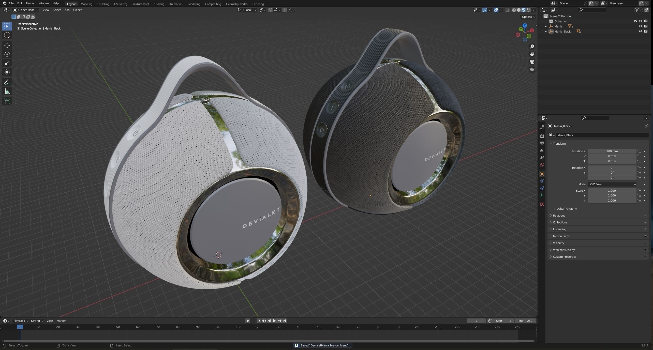The height and width of the screenshot is (350, 653).
Task: Open the Playback dropdown in timeline
Action: (x=21, y=321)
